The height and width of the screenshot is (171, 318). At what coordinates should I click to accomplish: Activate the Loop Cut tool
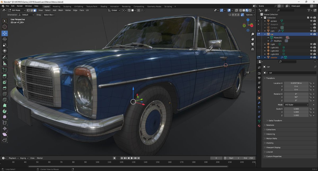click(x=5, y=94)
